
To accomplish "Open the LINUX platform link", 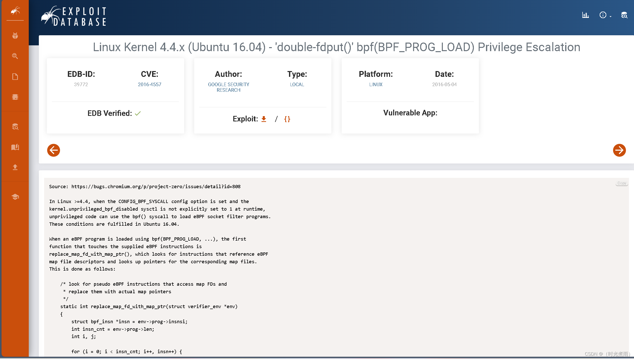I will [x=376, y=84].
